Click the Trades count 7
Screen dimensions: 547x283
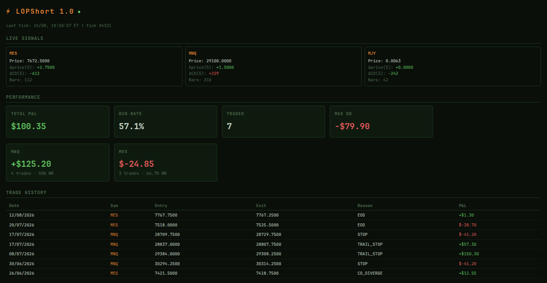tap(229, 126)
